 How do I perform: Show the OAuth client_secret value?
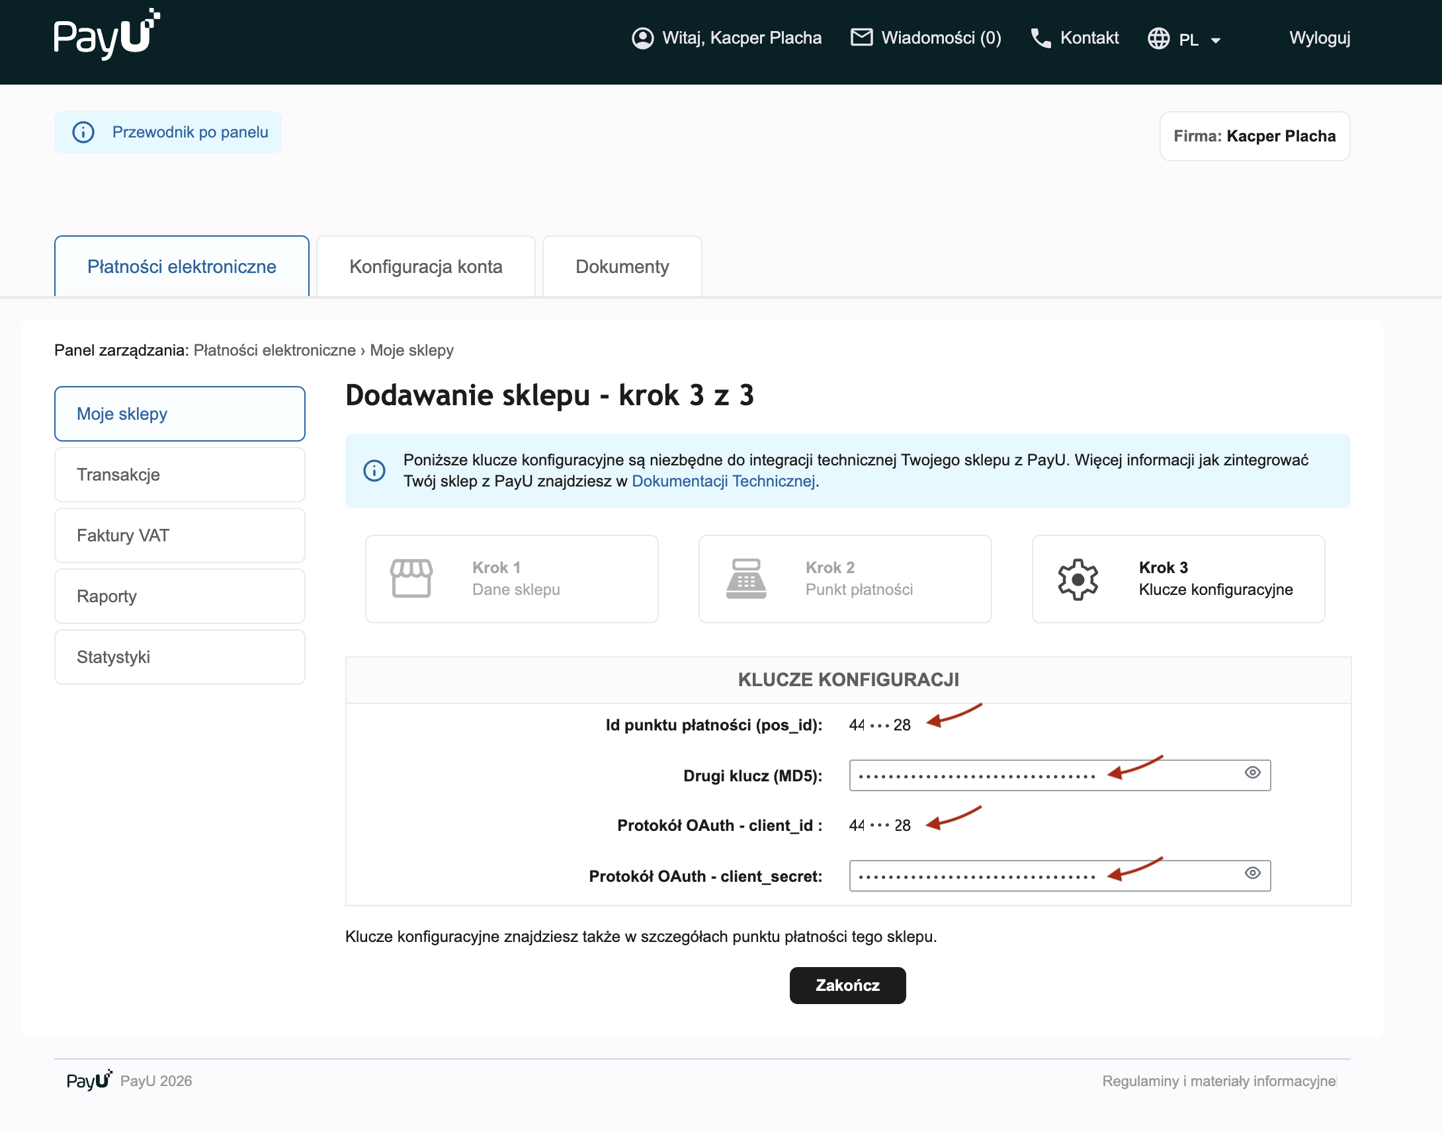tap(1251, 873)
